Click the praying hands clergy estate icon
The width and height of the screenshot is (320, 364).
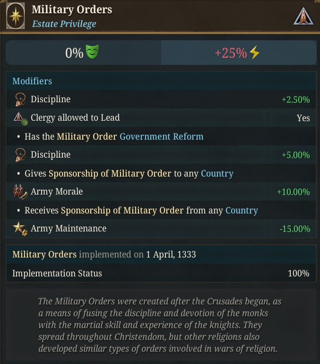[x=303, y=16]
